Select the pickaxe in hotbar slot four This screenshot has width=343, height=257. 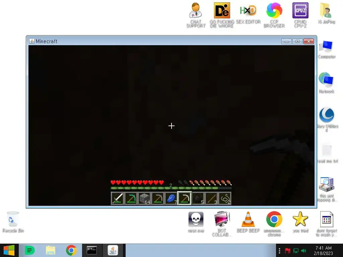pos(158,198)
